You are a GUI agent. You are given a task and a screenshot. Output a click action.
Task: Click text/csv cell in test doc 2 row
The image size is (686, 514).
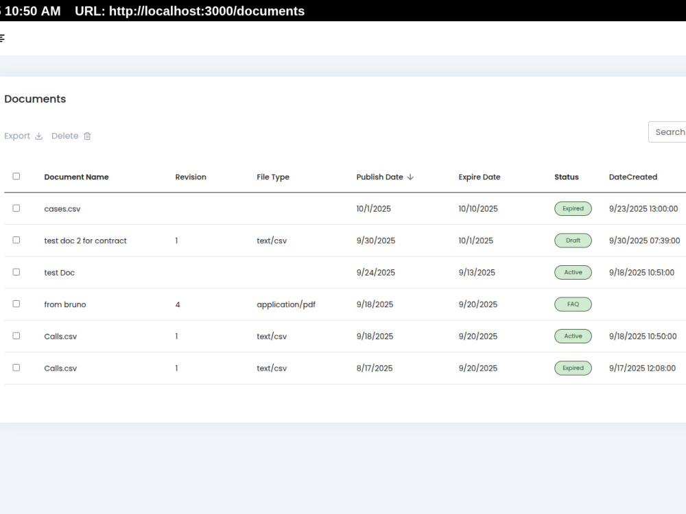272,241
